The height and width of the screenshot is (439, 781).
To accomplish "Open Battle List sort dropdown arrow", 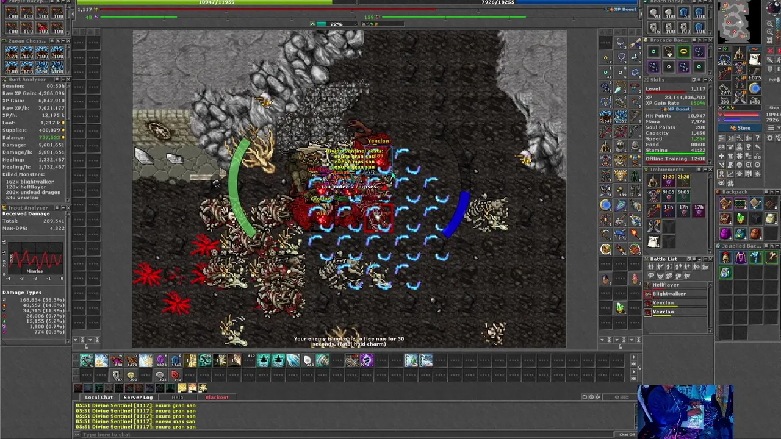I will pos(699,259).
